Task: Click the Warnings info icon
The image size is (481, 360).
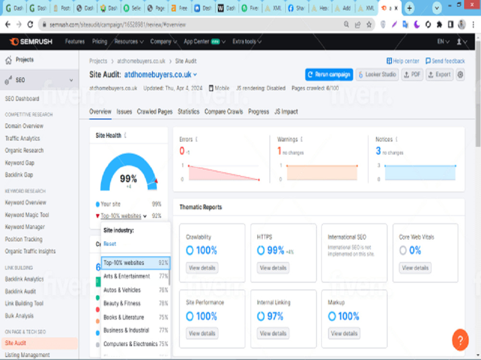Action: 302,139
